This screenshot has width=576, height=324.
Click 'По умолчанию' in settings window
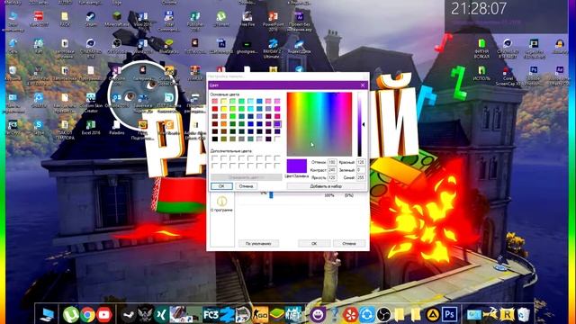click(258, 243)
